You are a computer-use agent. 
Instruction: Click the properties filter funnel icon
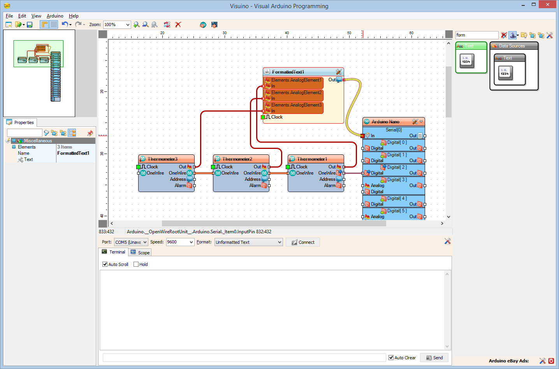pos(46,133)
